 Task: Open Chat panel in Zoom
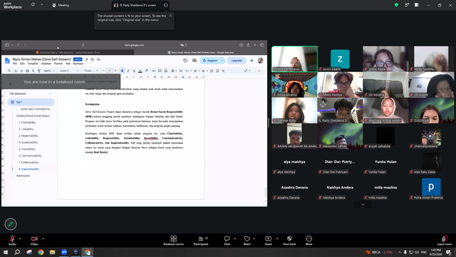point(227,241)
